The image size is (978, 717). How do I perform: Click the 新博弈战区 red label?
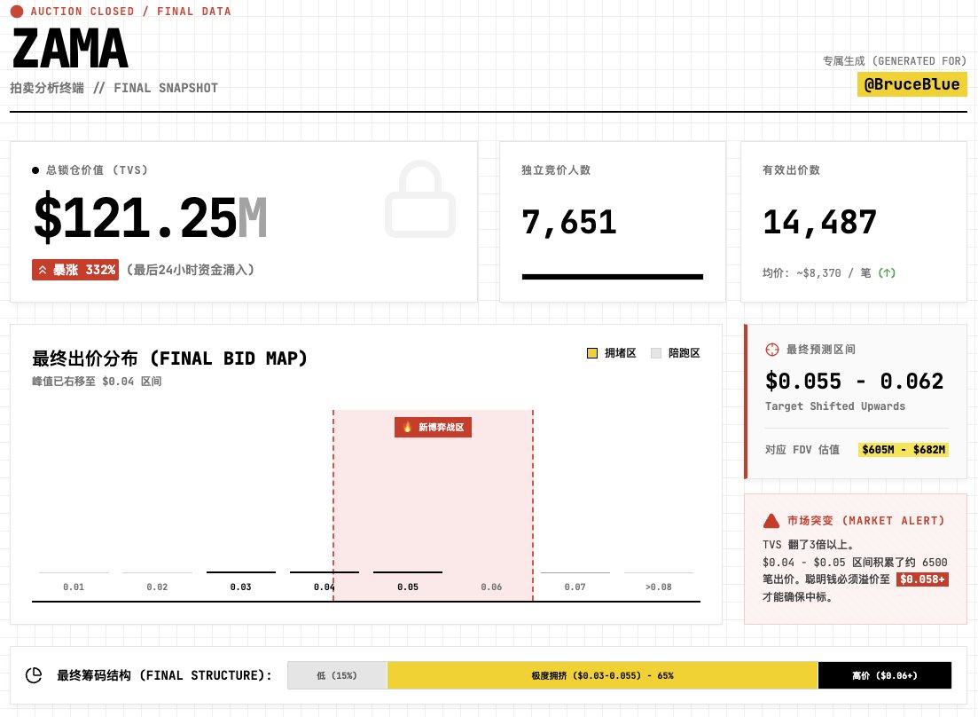(433, 427)
